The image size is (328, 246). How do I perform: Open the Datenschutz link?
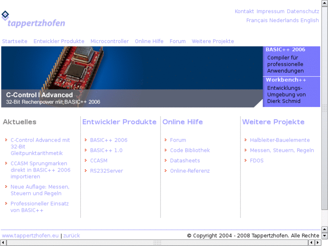(x=303, y=11)
